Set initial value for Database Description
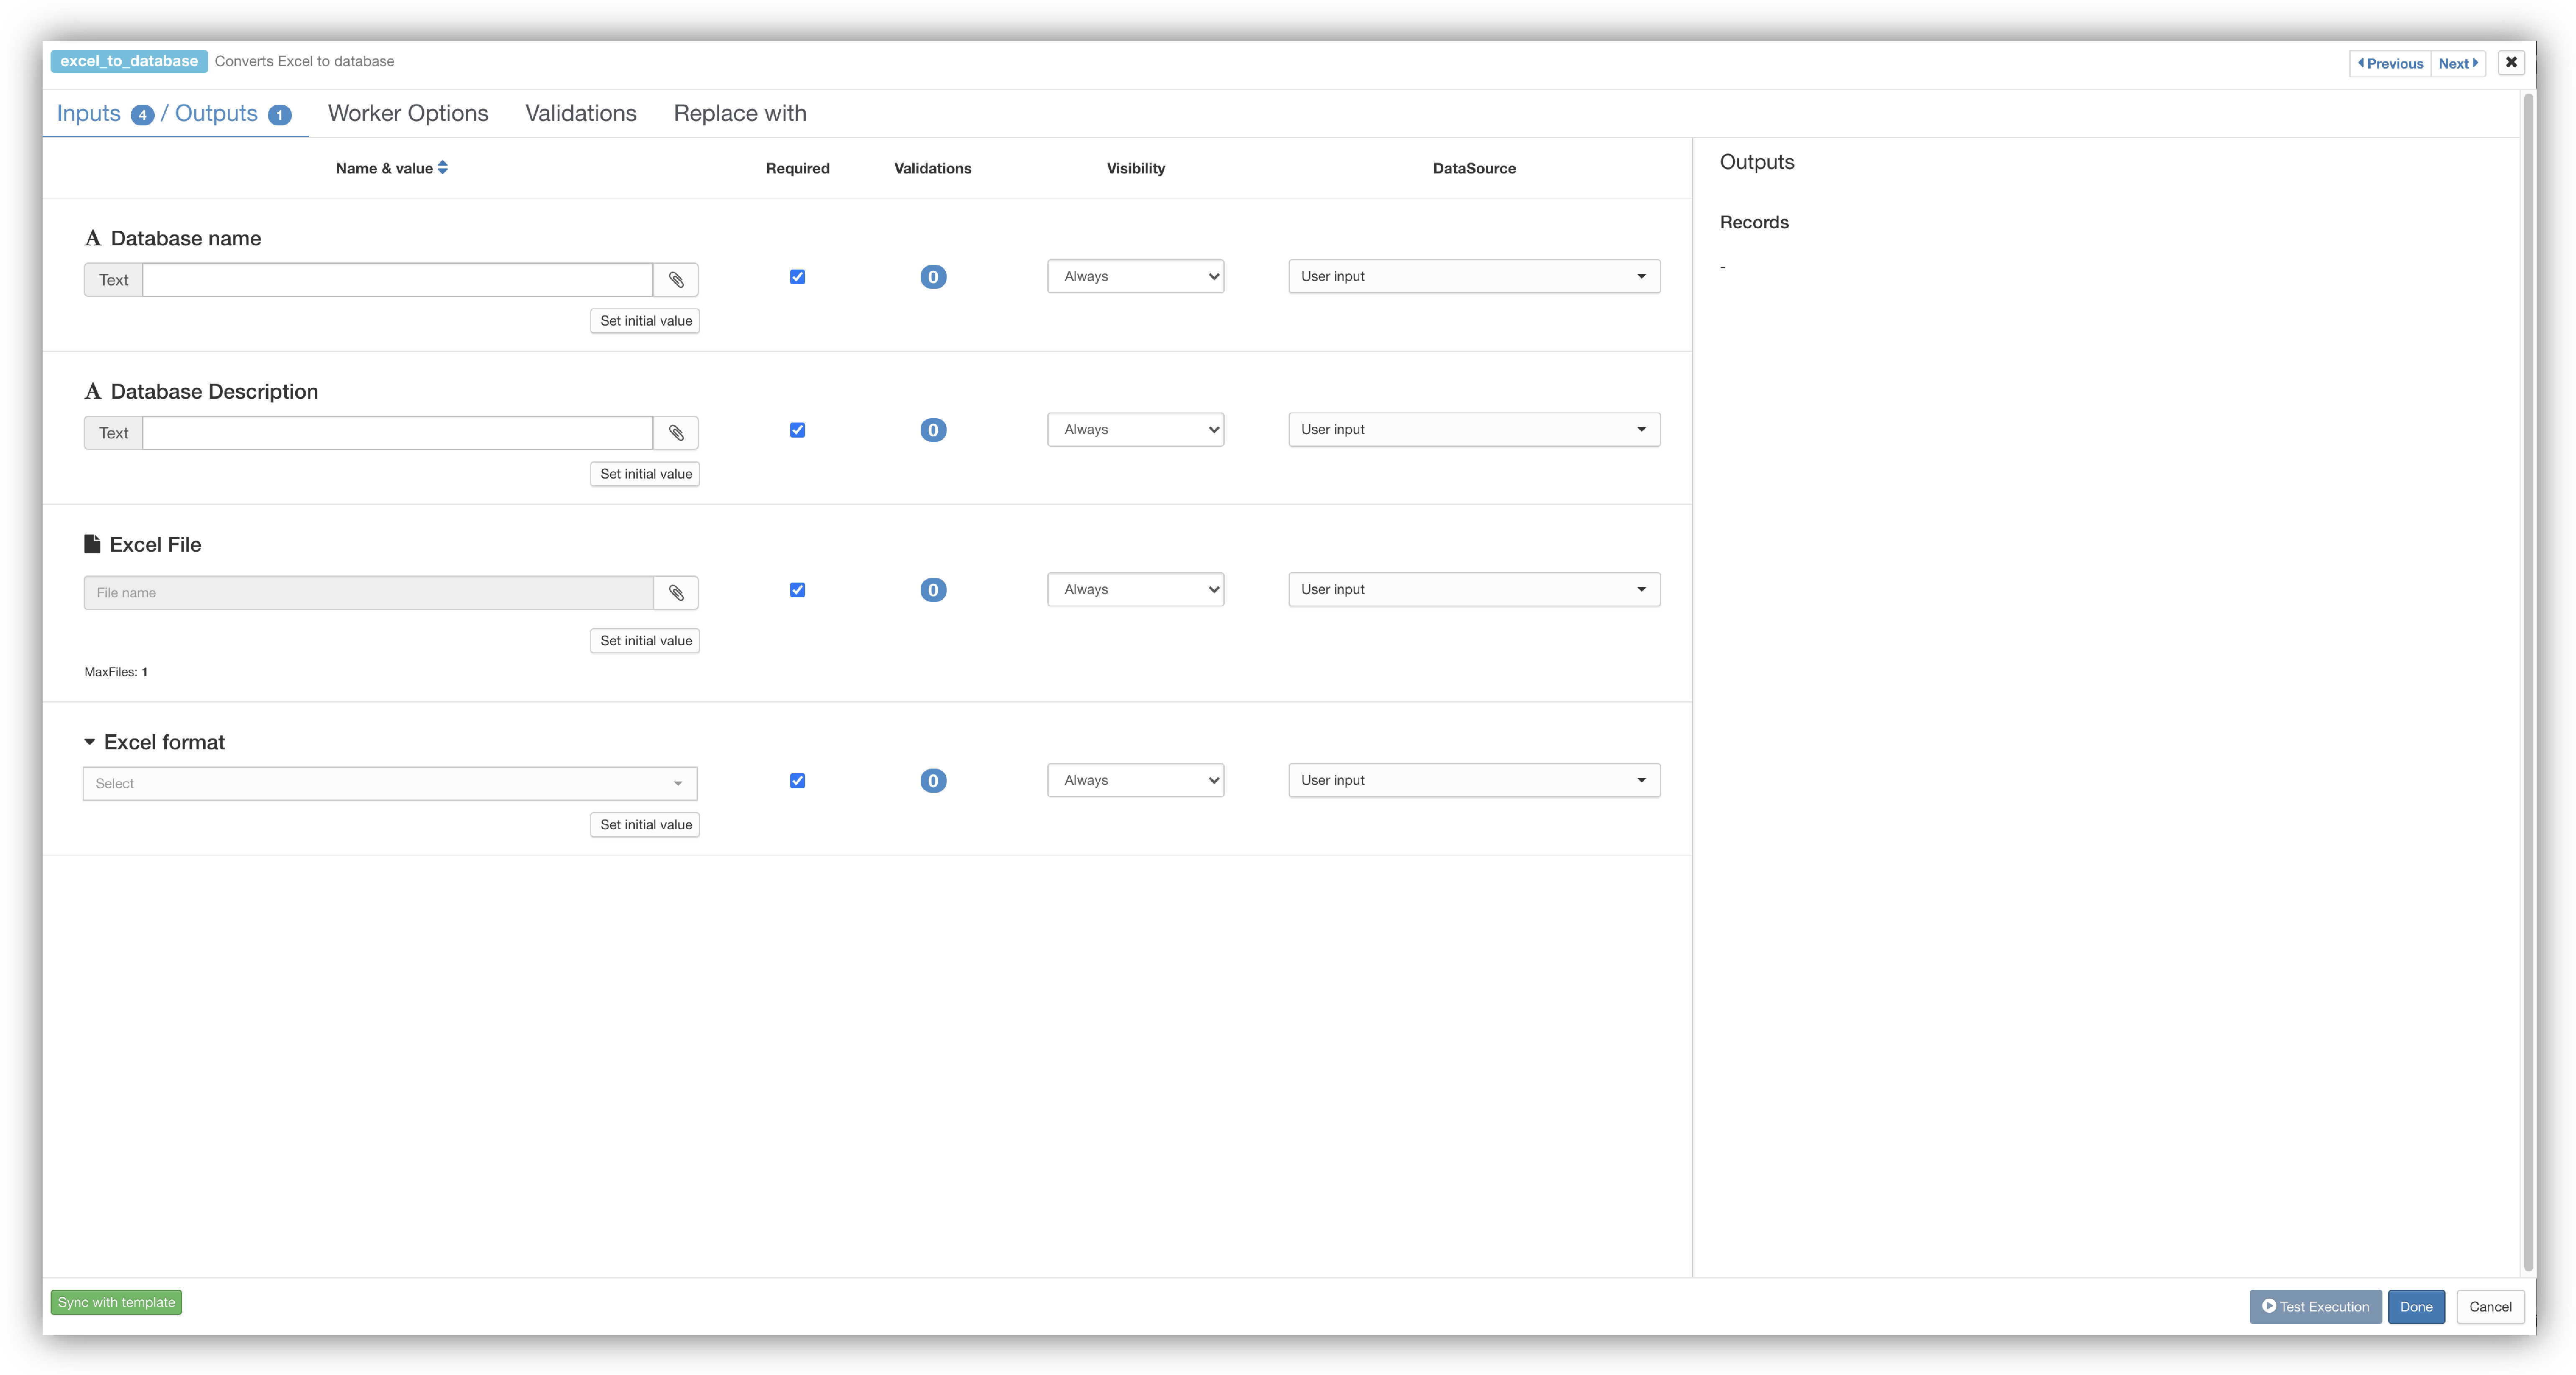Viewport: 2576px width, 1375px height. coord(645,474)
